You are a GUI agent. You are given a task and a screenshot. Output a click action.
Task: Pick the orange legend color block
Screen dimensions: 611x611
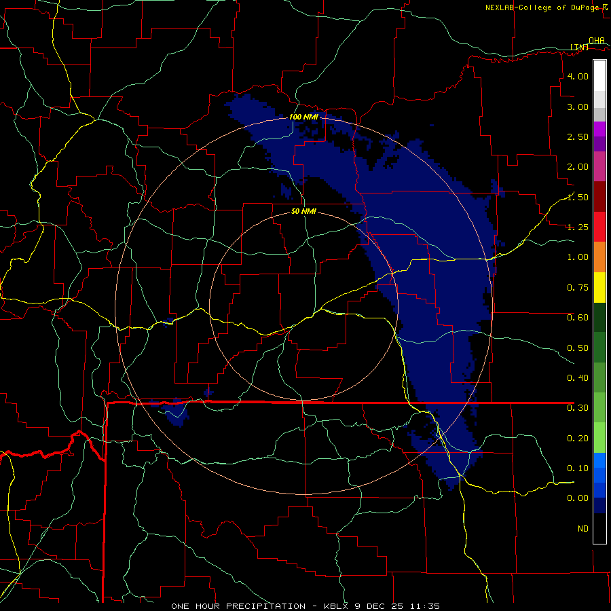point(599,257)
